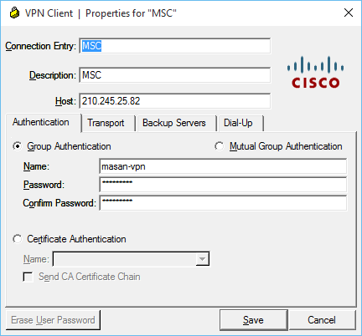Focus the Confirm Password field
Image resolution: width=362 pixels, height=336 pixels.
223,203
